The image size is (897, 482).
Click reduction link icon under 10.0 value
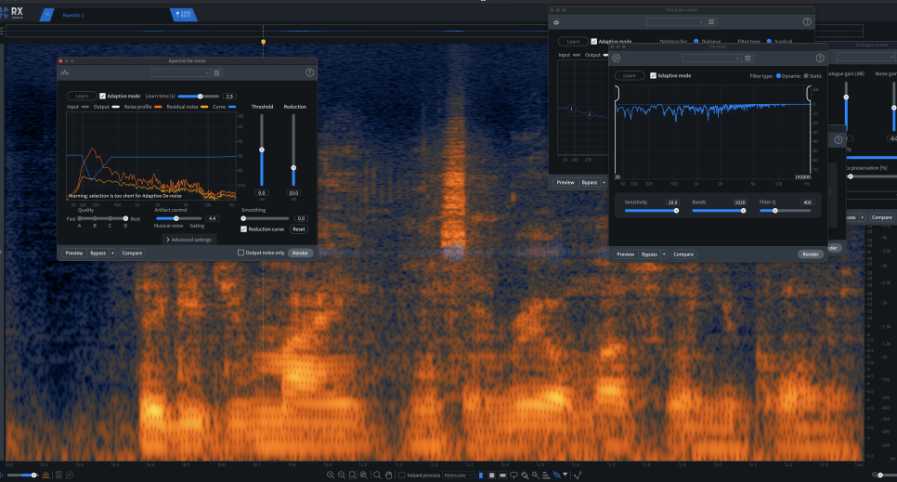tap(293, 200)
